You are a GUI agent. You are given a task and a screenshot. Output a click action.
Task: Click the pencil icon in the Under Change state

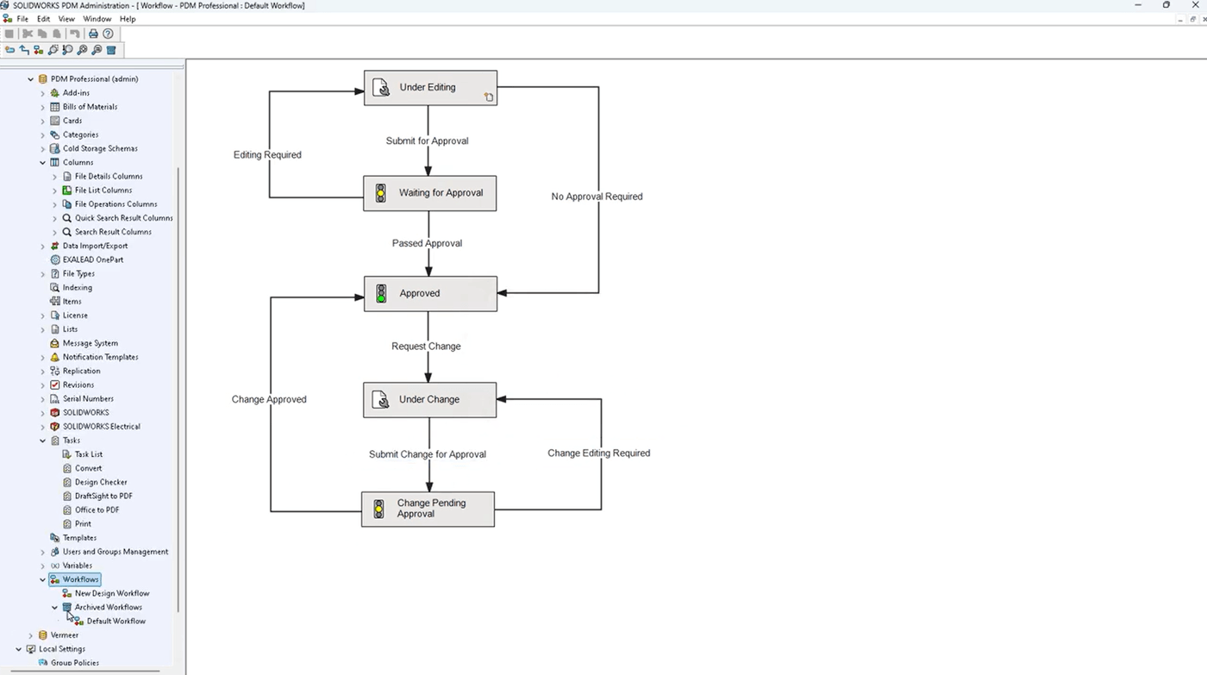[x=381, y=399]
